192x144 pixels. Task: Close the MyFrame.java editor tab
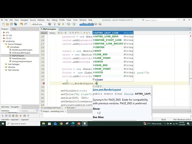pos(57,29)
